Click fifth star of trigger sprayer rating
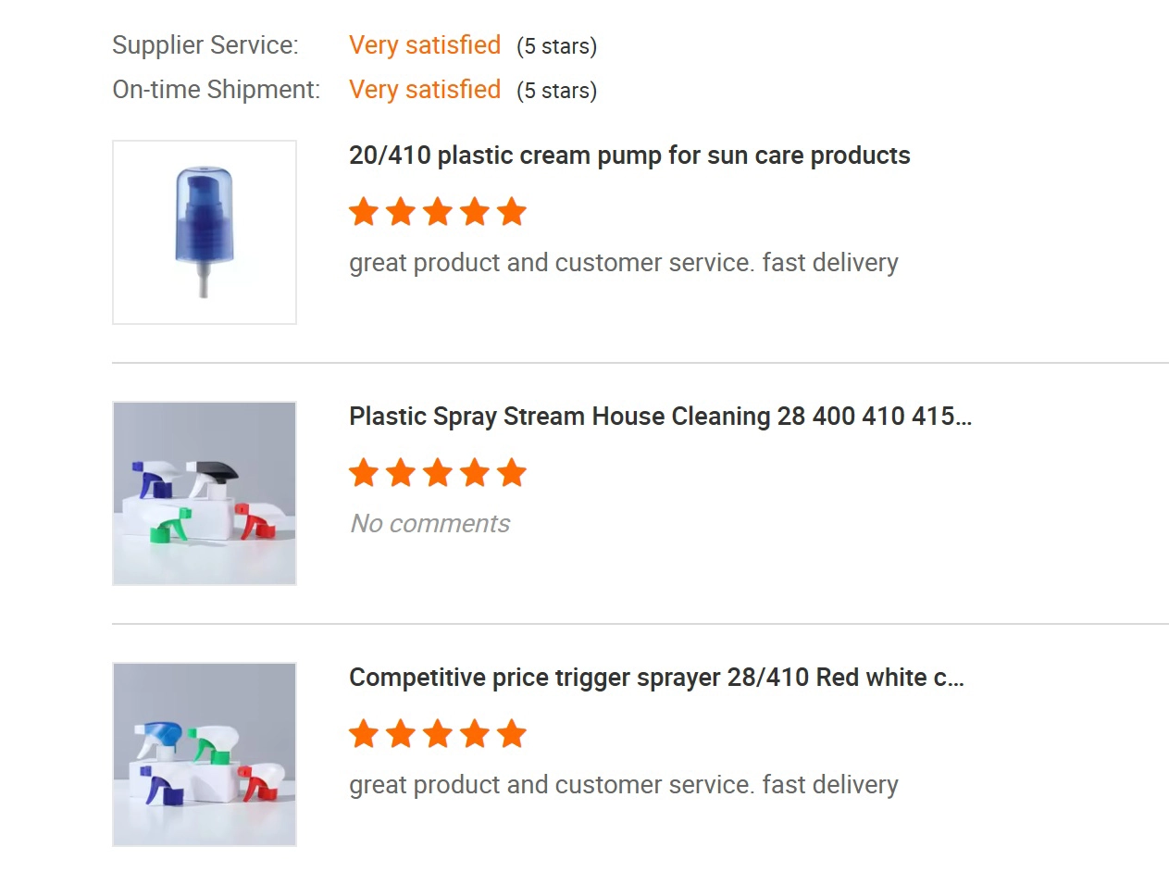Image resolution: width=1169 pixels, height=872 pixels. (511, 734)
